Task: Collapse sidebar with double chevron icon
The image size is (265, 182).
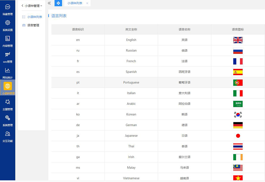Action: click(49, 3)
